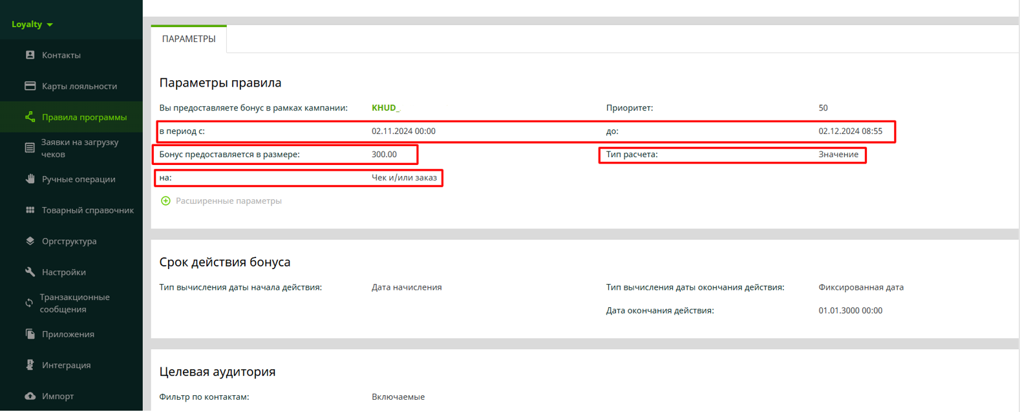The image size is (1020, 412).
Task: Click the product catalog grid icon
Action: pyautogui.click(x=30, y=210)
